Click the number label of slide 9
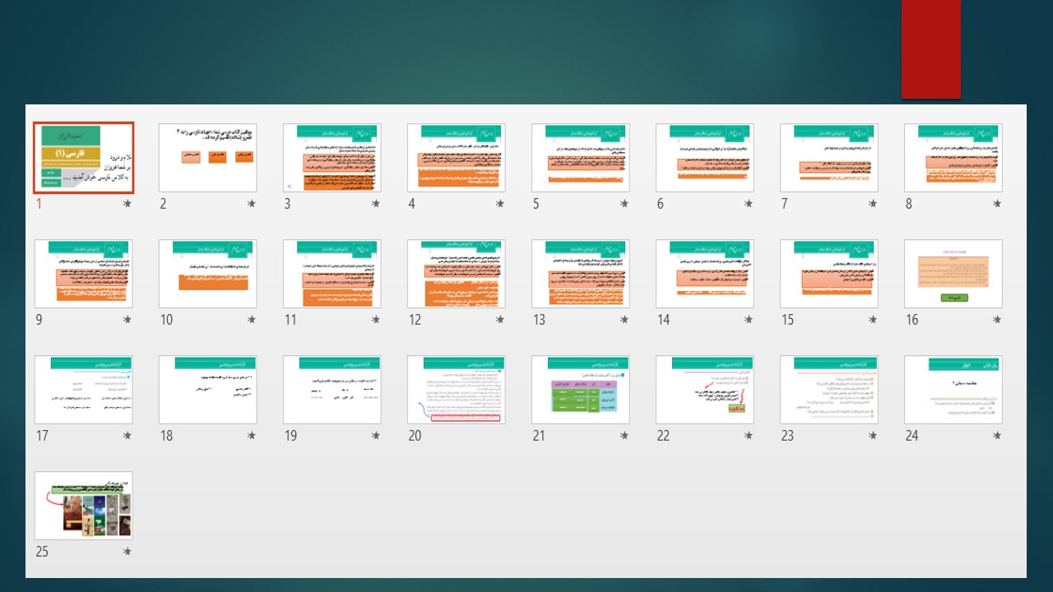Screen dimensions: 1053x592 coord(39,320)
